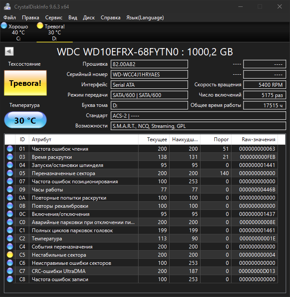This screenshot has height=297, width=290.
Task: Click the status orb in row 03
Action: [x=10, y=157]
